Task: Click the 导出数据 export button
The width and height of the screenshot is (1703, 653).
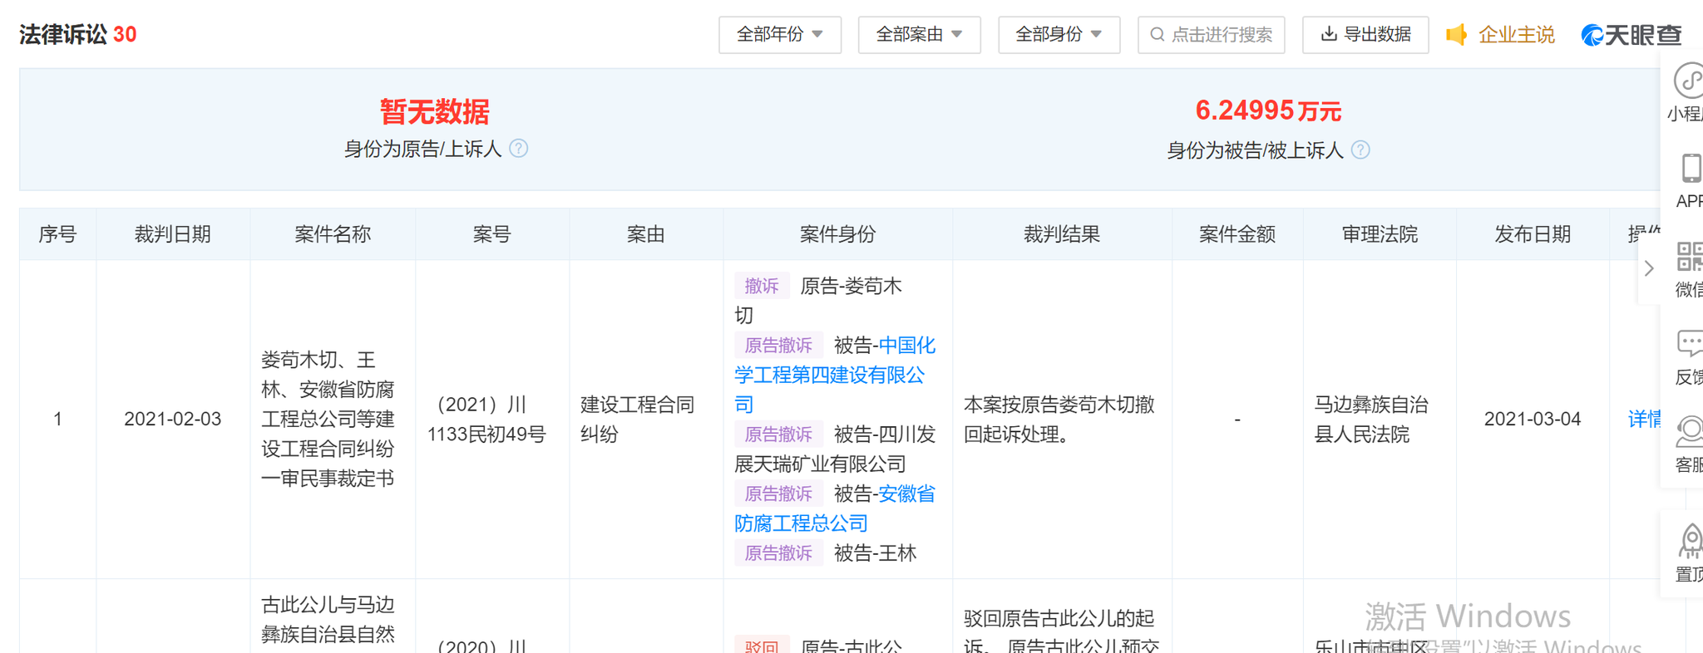Action: [x=1365, y=35]
